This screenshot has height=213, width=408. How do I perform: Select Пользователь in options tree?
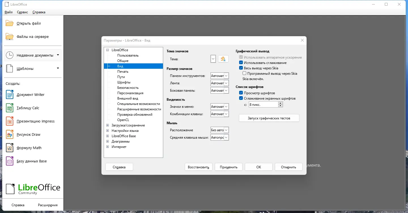click(128, 55)
